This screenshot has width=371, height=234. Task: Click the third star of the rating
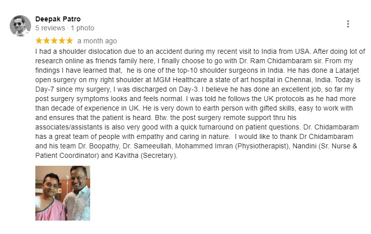(x=54, y=41)
